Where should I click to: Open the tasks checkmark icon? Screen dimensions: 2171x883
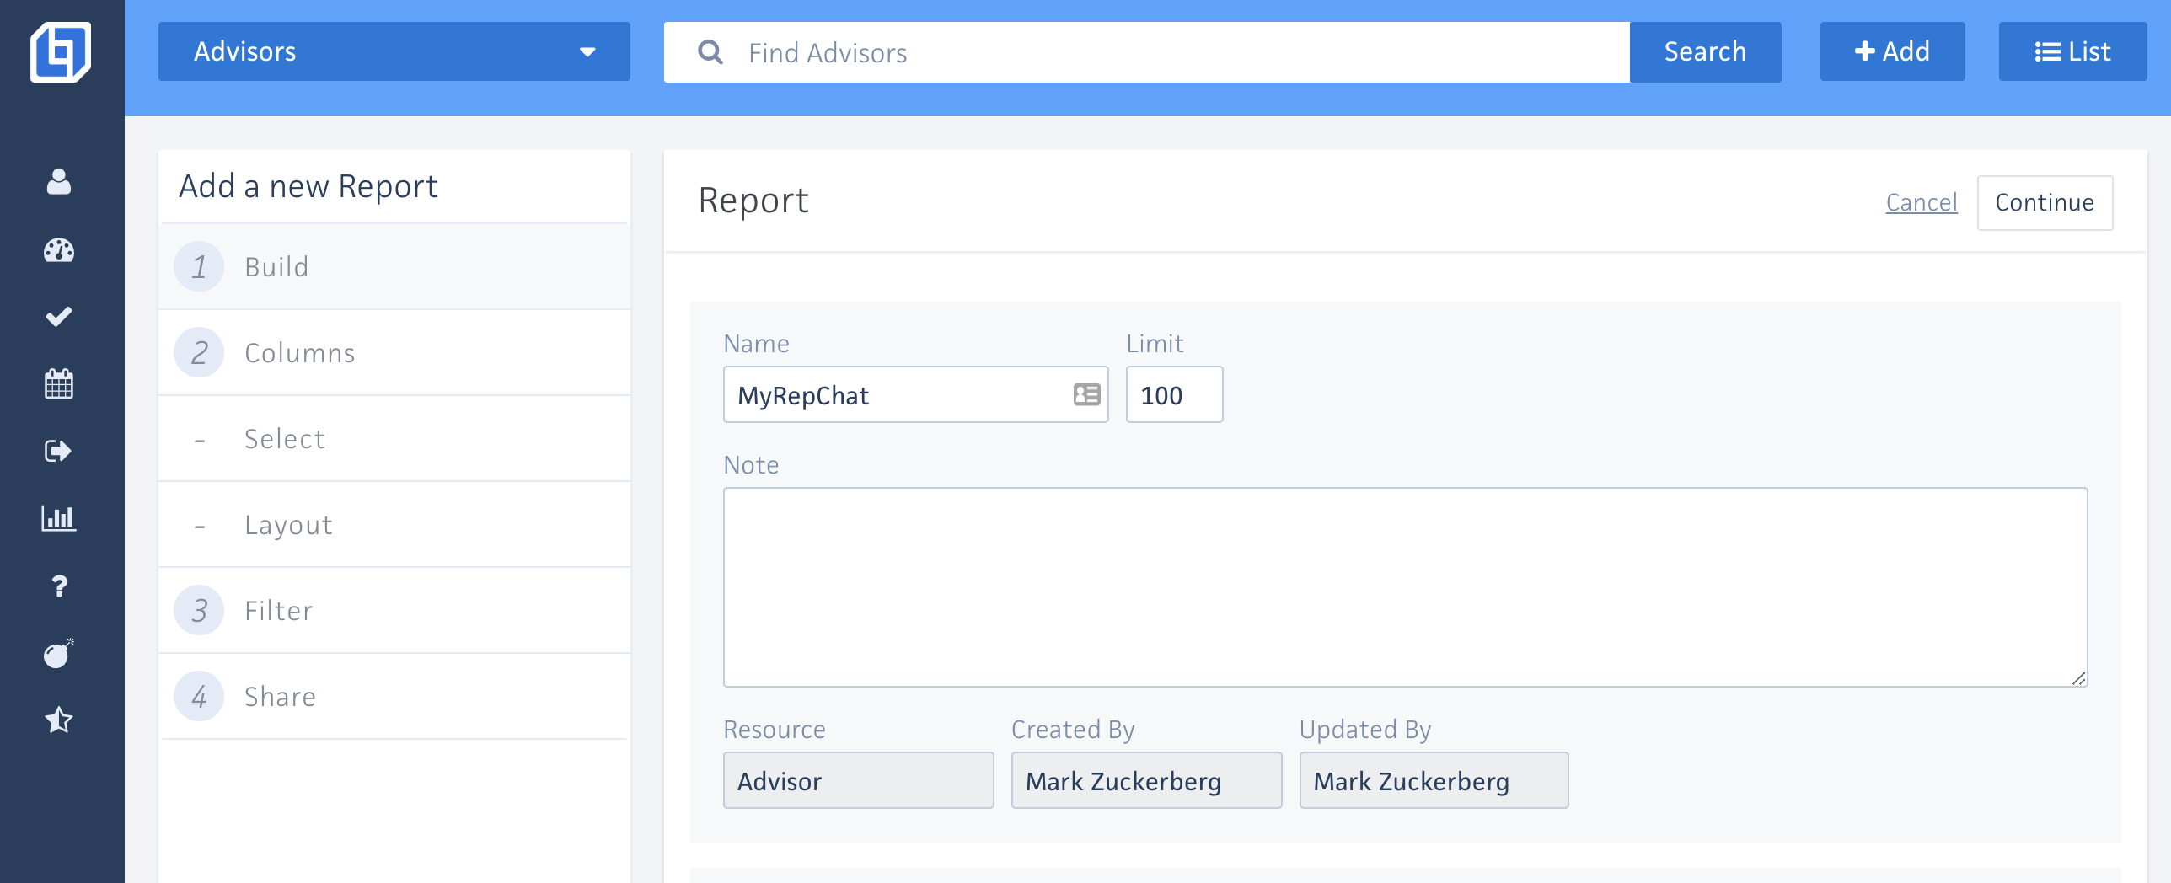point(59,317)
